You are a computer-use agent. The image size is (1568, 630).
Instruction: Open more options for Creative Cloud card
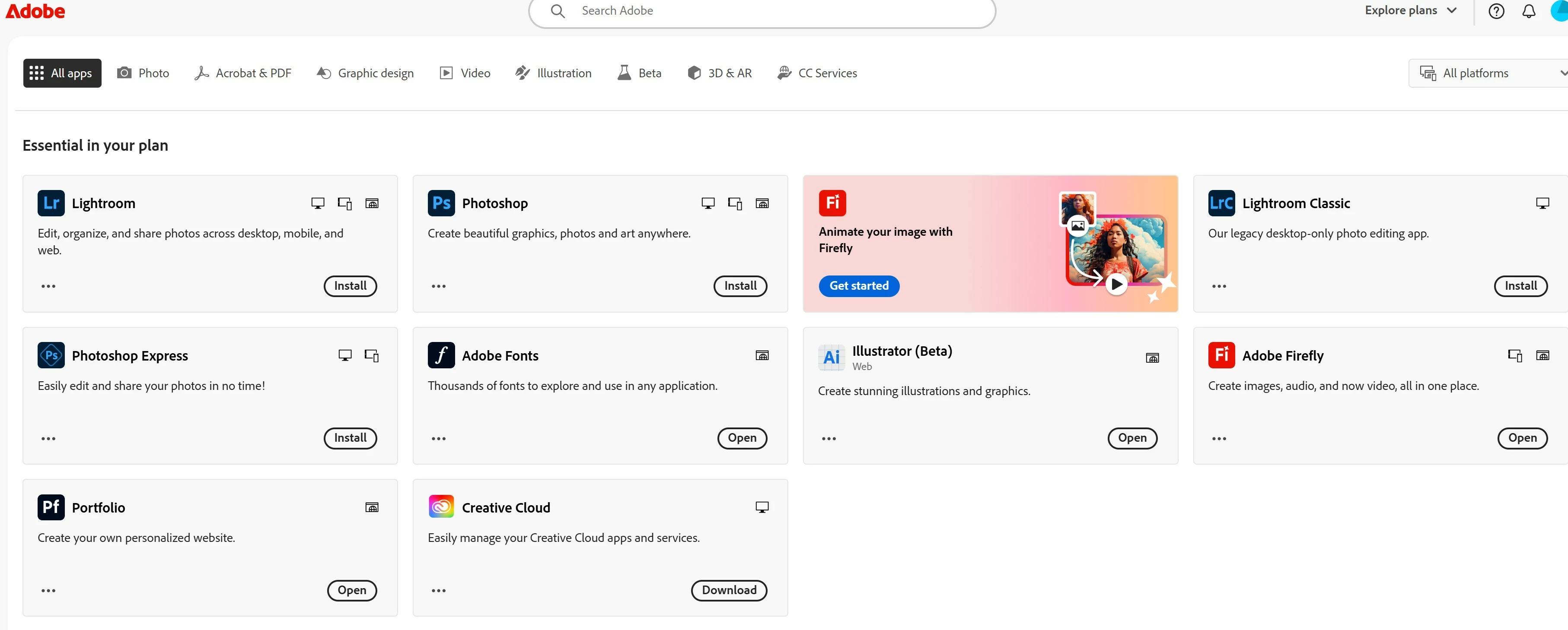(x=438, y=590)
